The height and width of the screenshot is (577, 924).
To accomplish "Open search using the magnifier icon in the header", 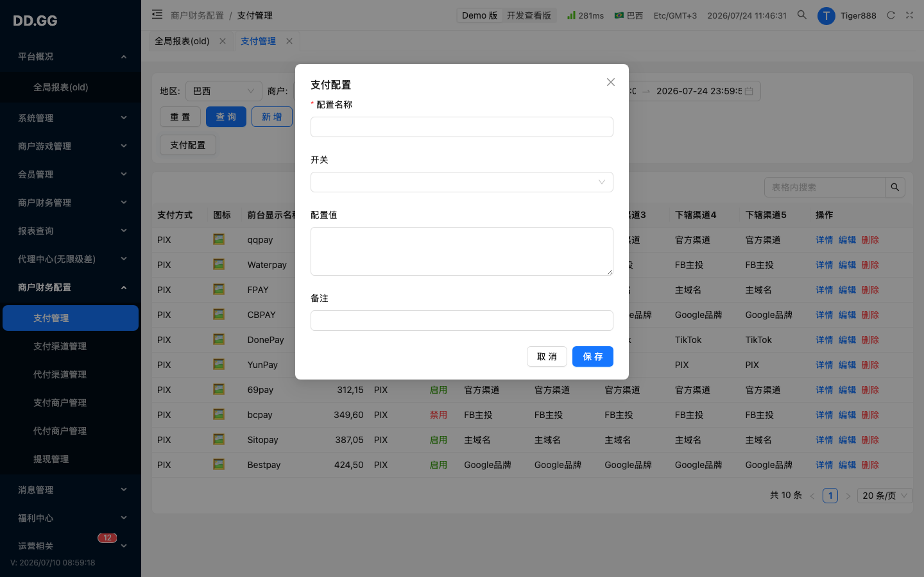I will [801, 15].
